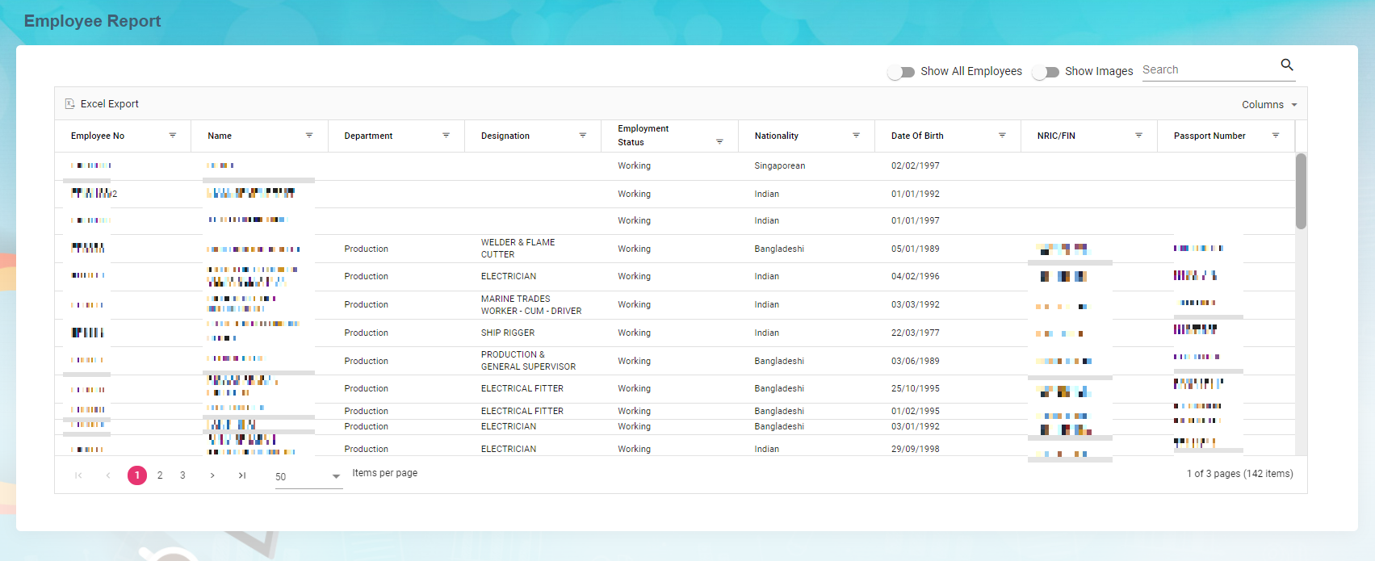Jump to last page arrow

click(242, 475)
